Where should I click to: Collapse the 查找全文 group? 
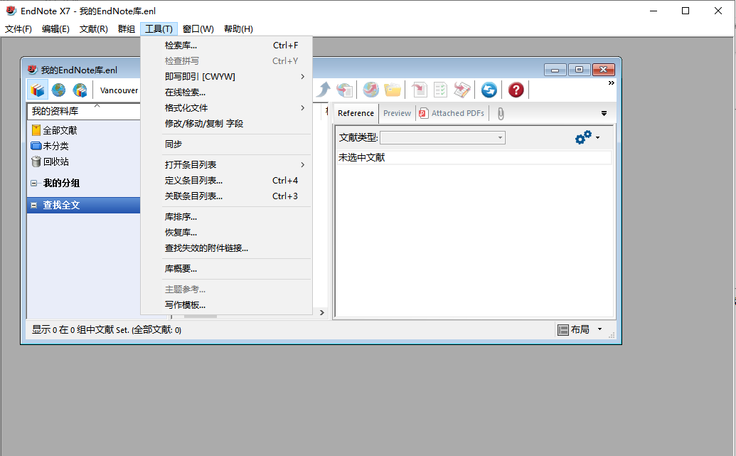click(x=34, y=205)
